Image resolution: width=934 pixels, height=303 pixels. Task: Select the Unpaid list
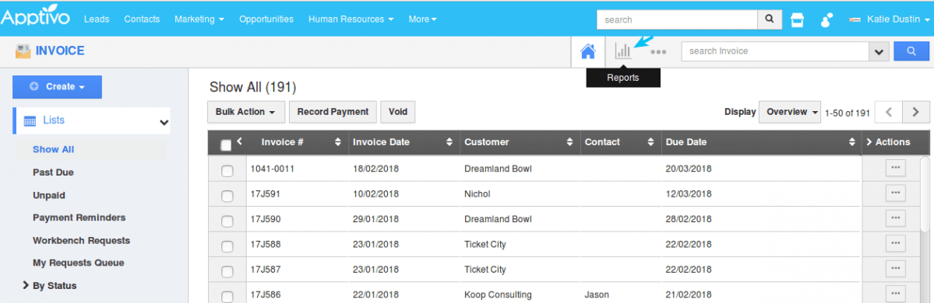coord(49,195)
